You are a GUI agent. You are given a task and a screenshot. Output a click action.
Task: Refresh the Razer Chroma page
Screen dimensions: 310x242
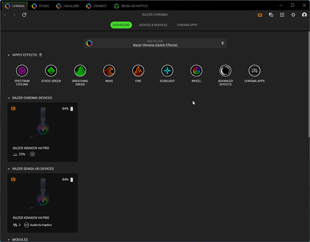pos(24,15)
